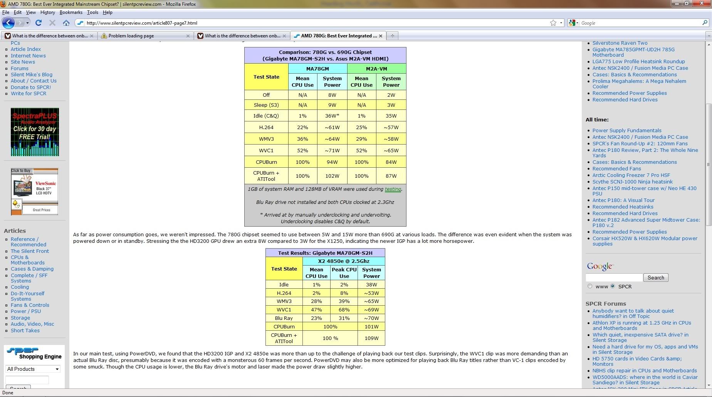Open Donate to SPCR! link
The image size is (712, 397).
(x=31, y=87)
